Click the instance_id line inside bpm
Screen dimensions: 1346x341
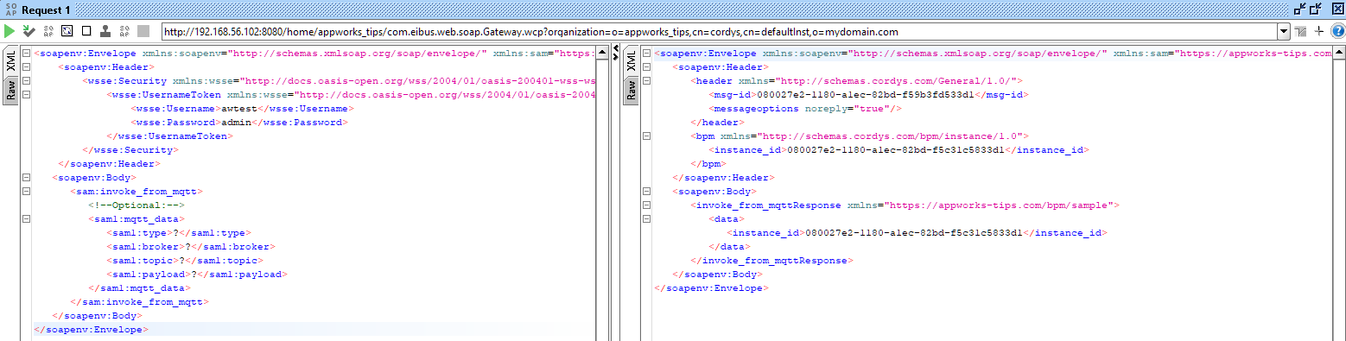click(898, 150)
